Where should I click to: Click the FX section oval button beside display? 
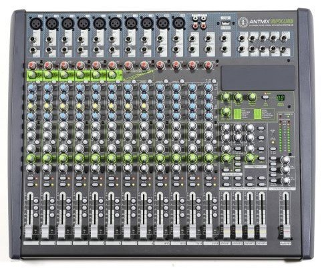265,97
